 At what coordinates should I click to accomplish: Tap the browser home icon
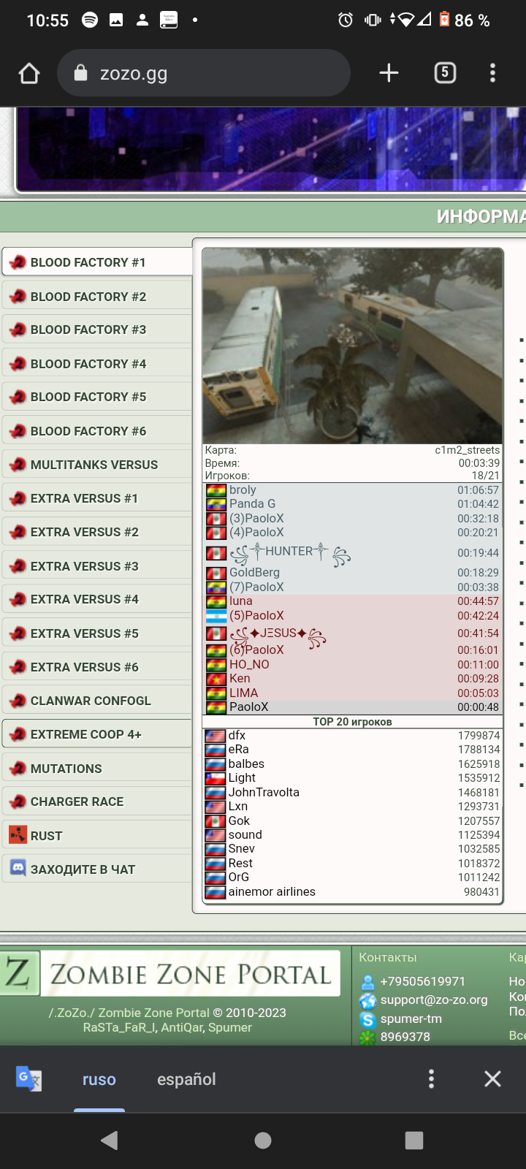tap(29, 73)
